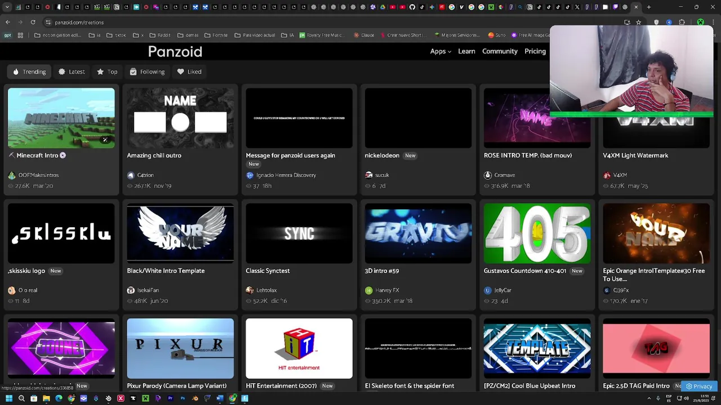The image size is (721, 405).
Task: Open Gustavos Countdown 405 thumbnail
Action: (x=537, y=233)
